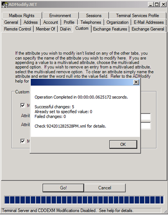Close the operation completed dialog with X
This screenshot has width=168, height=215.
[x=136, y=82]
